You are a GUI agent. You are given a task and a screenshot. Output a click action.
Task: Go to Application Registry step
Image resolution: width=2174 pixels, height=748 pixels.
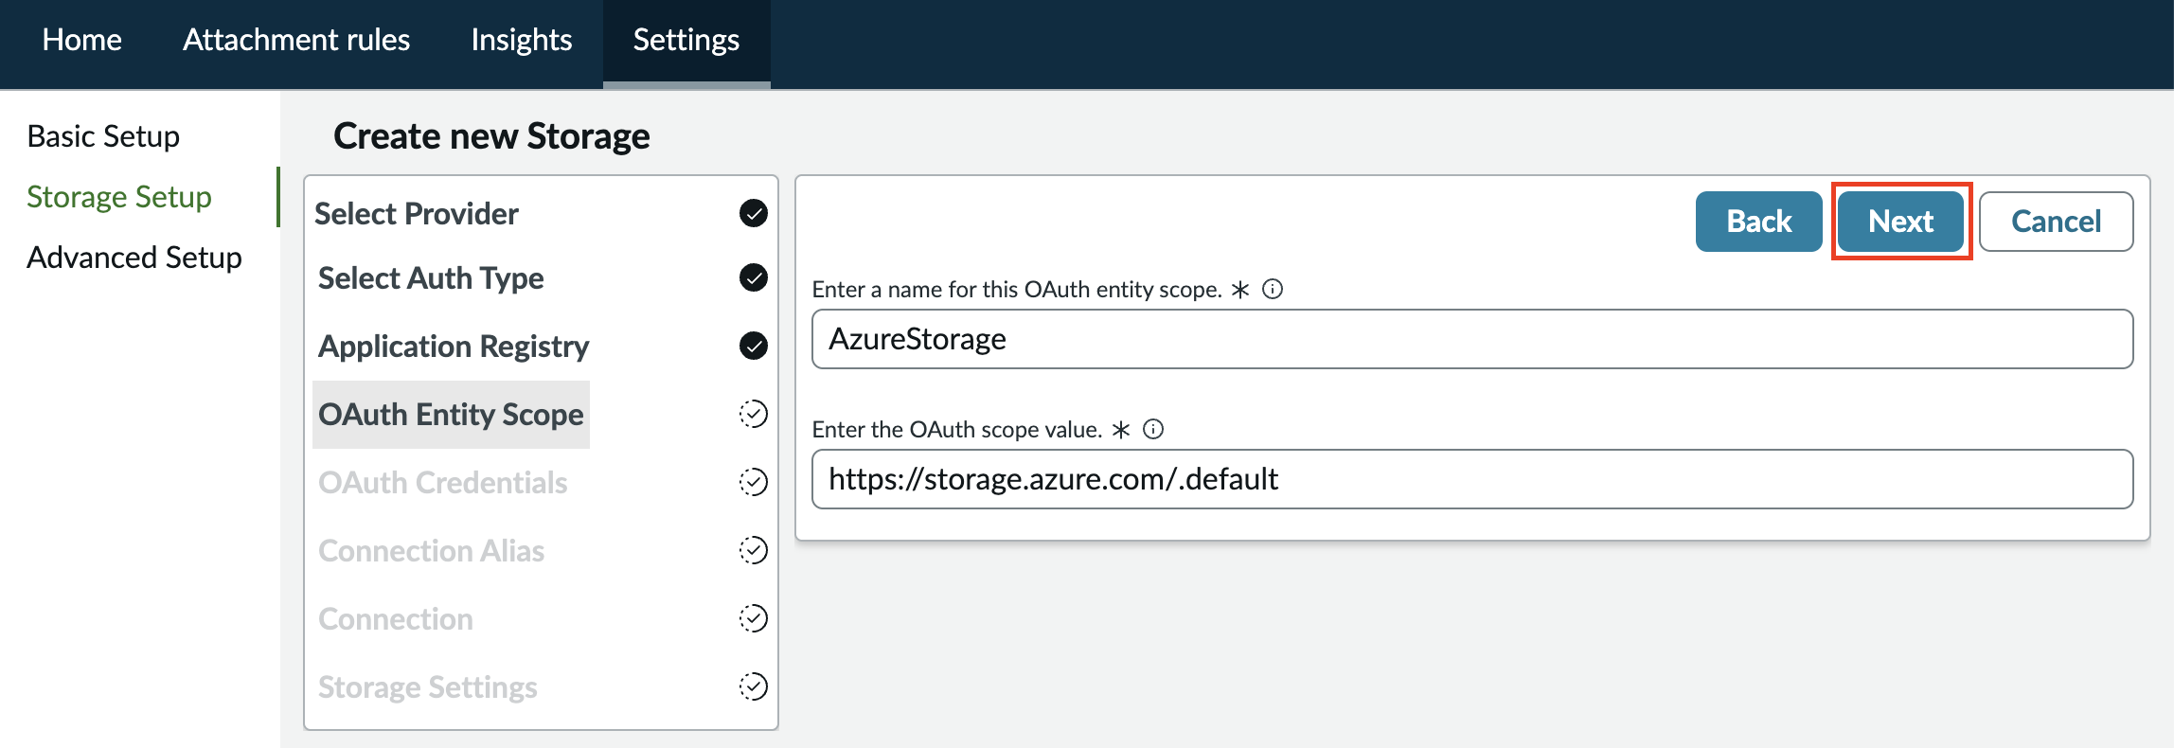454,347
